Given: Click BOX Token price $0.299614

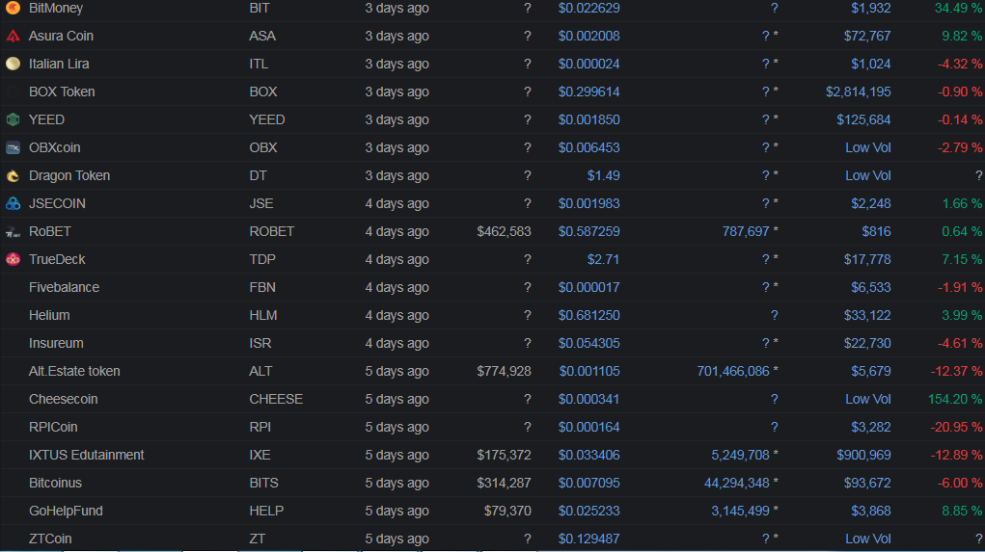Looking at the screenshot, I should [588, 92].
